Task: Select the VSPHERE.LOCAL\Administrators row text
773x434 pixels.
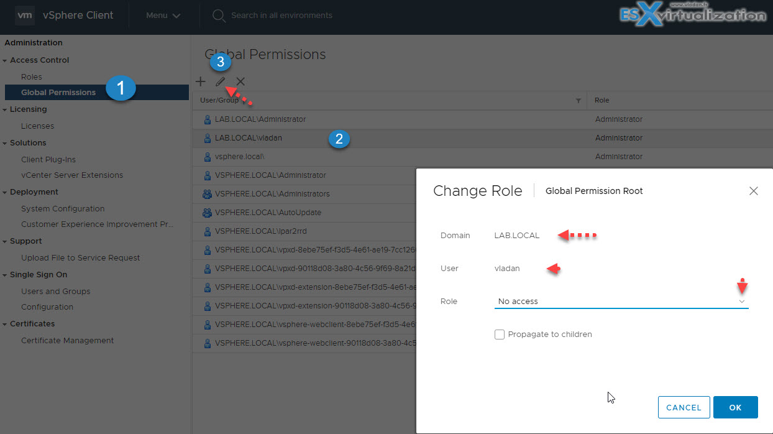Action: pyautogui.click(x=272, y=193)
